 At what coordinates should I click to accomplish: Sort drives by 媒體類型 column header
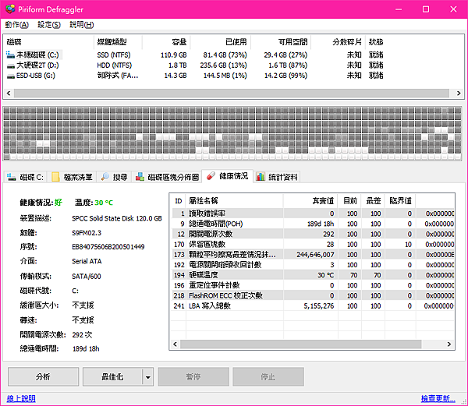(x=119, y=42)
